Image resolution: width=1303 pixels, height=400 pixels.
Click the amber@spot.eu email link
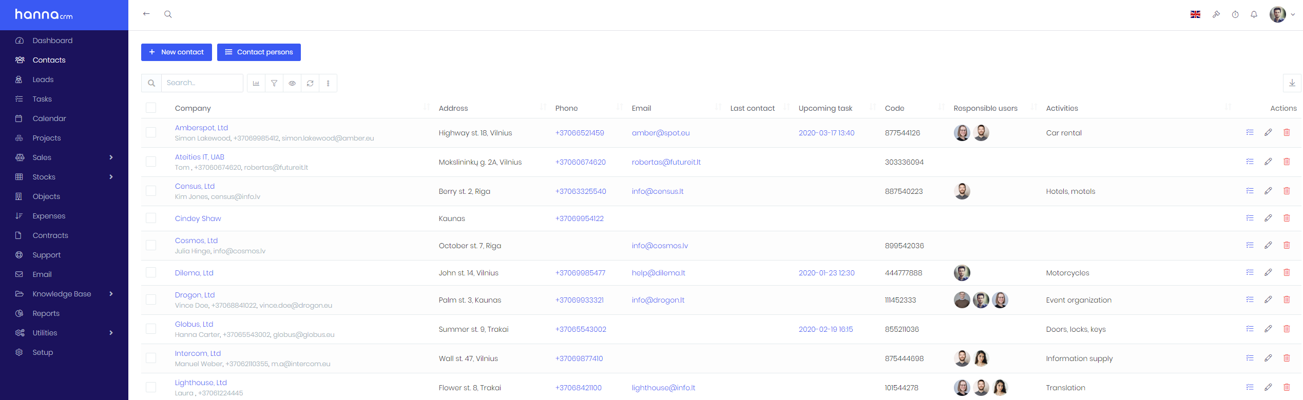(661, 133)
